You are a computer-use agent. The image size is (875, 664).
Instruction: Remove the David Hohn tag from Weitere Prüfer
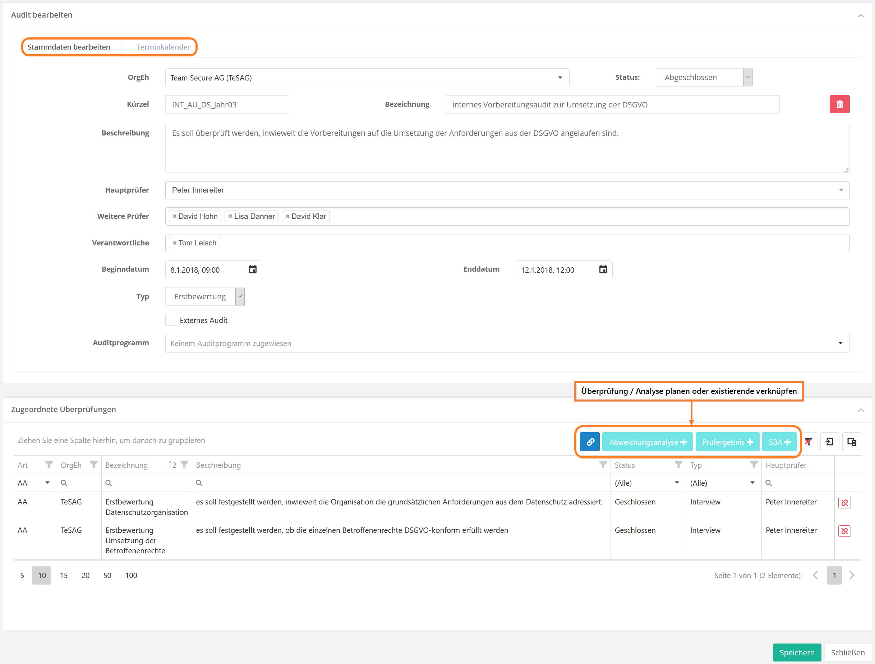[x=174, y=216]
